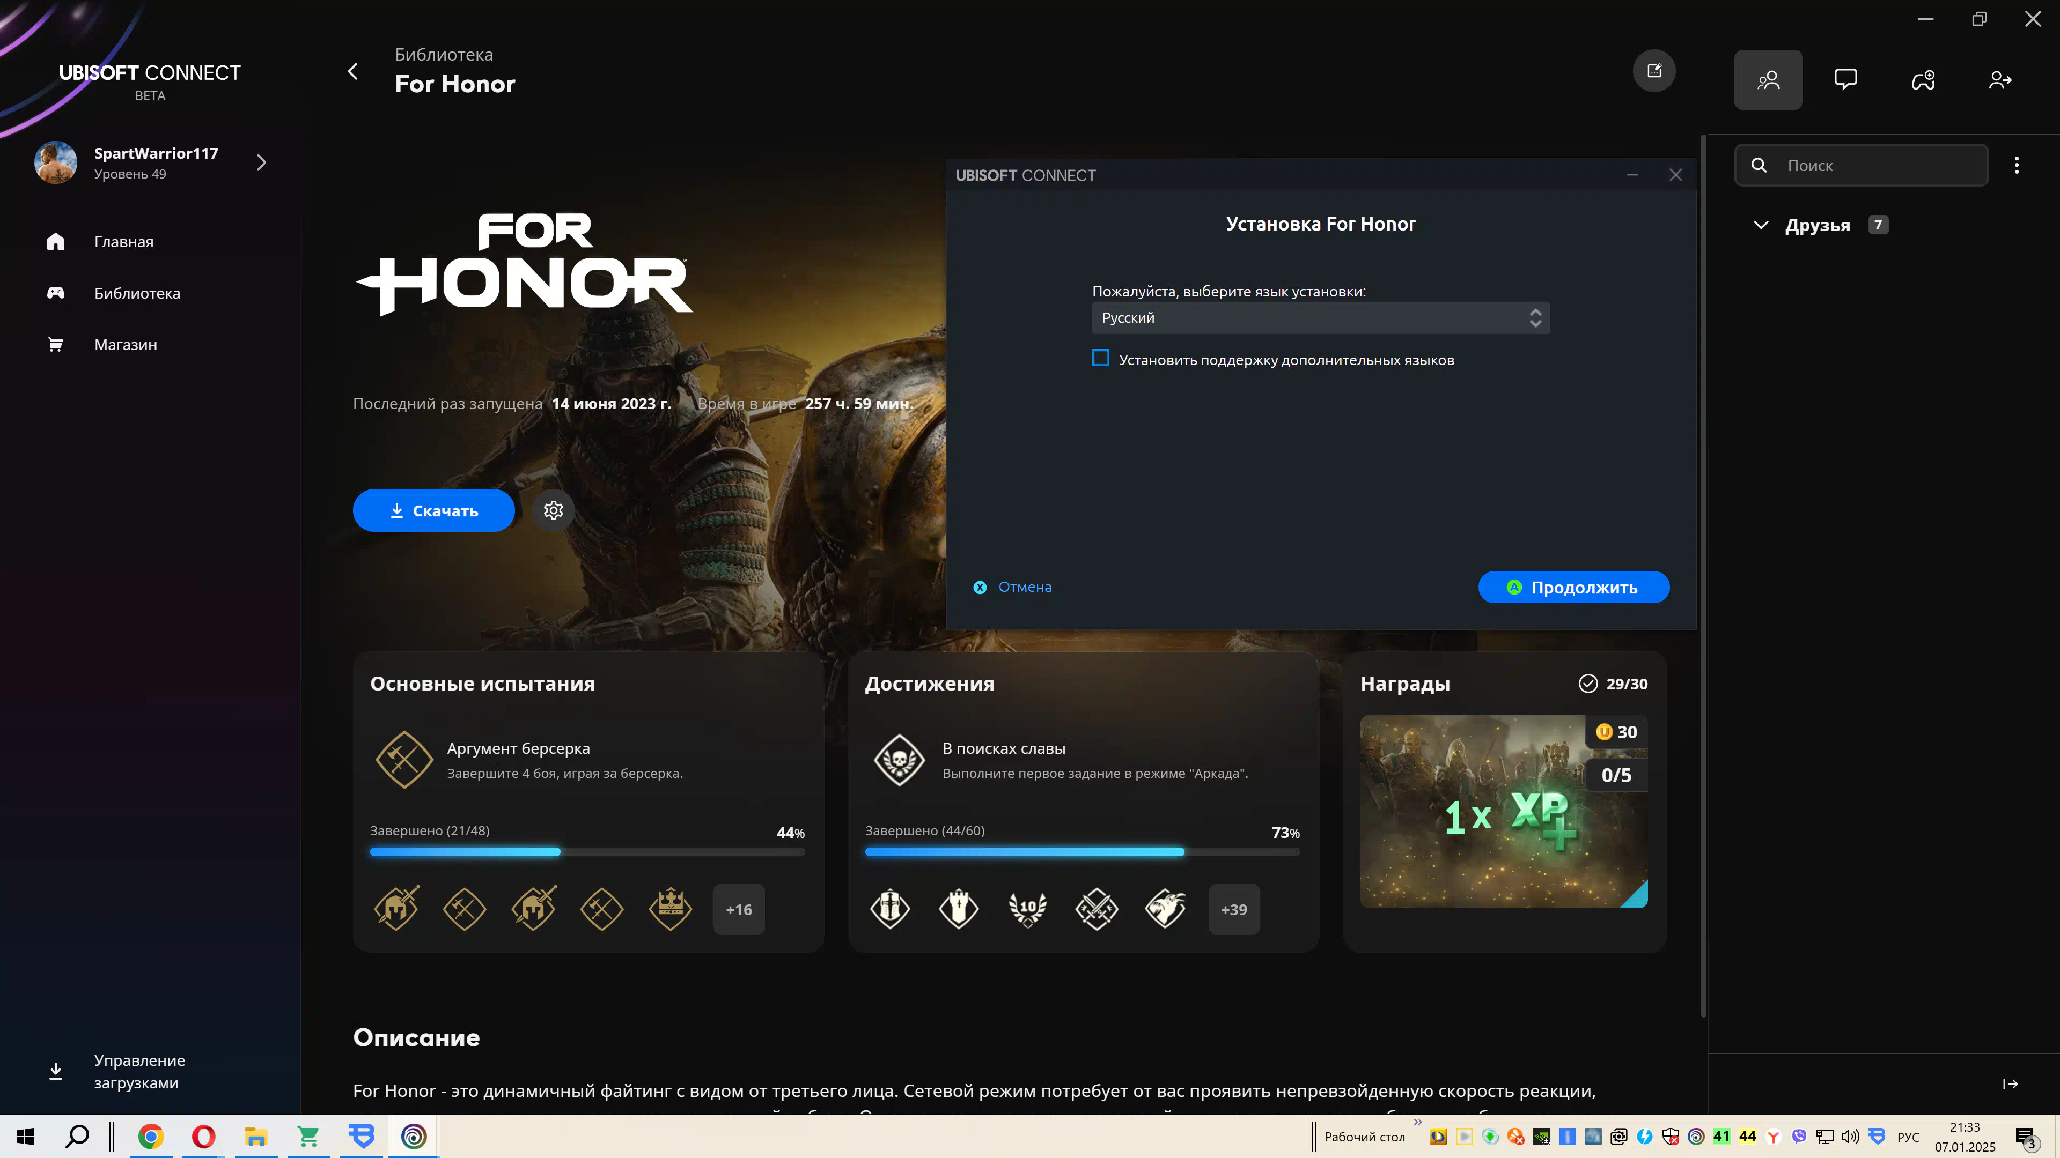Click the Ubisoft Connect taskbar icon
The height and width of the screenshot is (1158, 2060).
414,1137
